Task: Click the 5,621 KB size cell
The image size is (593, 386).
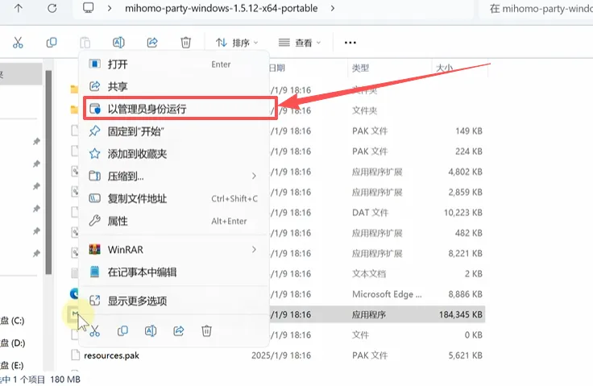Action: pos(465,355)
